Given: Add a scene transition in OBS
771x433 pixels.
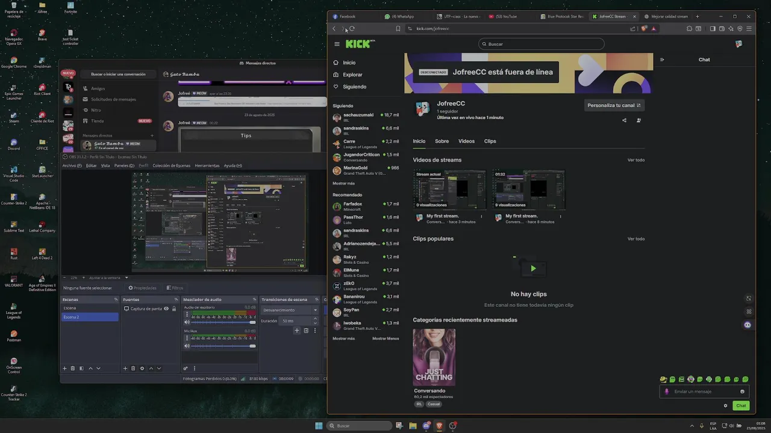Looking at the screenshot, I should click(x=296, y=330).
